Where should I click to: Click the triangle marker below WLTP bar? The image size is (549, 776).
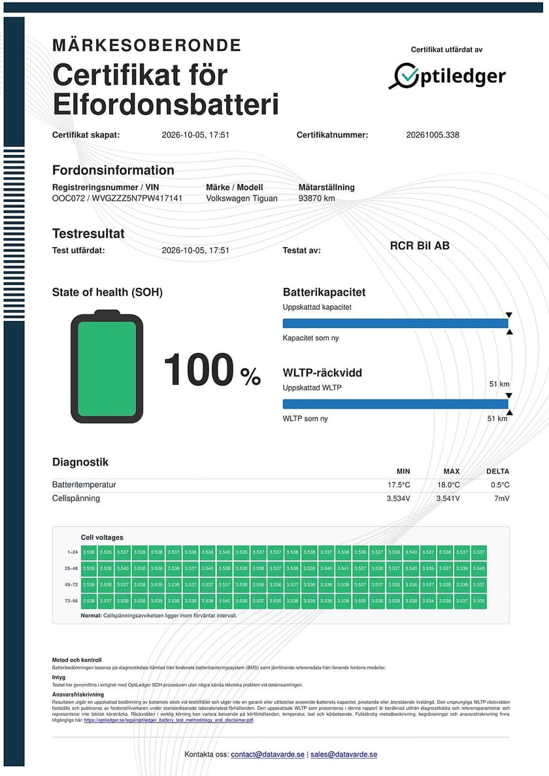509,413
